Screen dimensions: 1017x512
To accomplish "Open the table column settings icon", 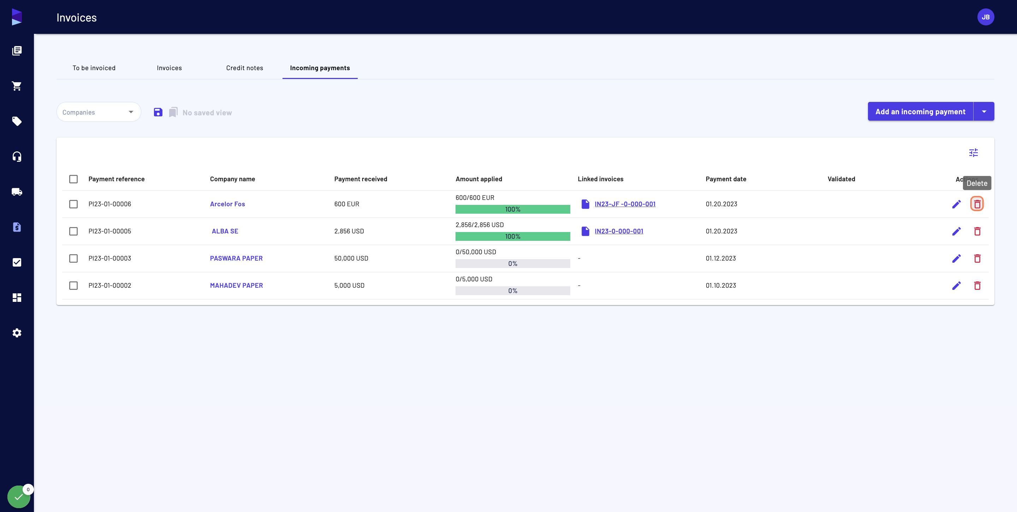I will click(x=973, y=153).
